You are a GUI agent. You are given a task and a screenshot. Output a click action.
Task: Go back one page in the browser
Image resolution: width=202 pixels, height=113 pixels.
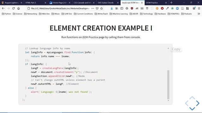(3, 8)
